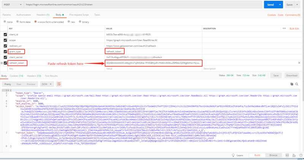304x160 pixels.
Task: Open the Save options arrow
Action: tap(297, 5)
